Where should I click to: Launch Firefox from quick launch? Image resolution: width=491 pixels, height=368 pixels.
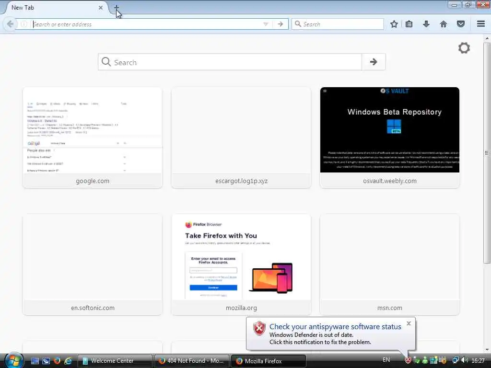(x=57, y=361)
